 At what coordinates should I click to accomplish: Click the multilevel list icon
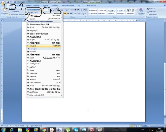click(x=71, y=10)
